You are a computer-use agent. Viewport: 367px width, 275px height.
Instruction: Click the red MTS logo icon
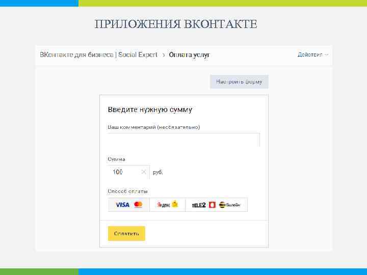pos(212,205)
